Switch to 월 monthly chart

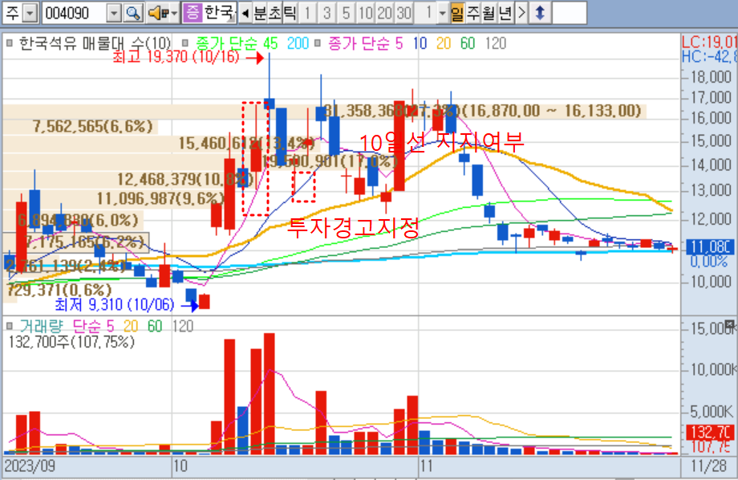[489, 13]
